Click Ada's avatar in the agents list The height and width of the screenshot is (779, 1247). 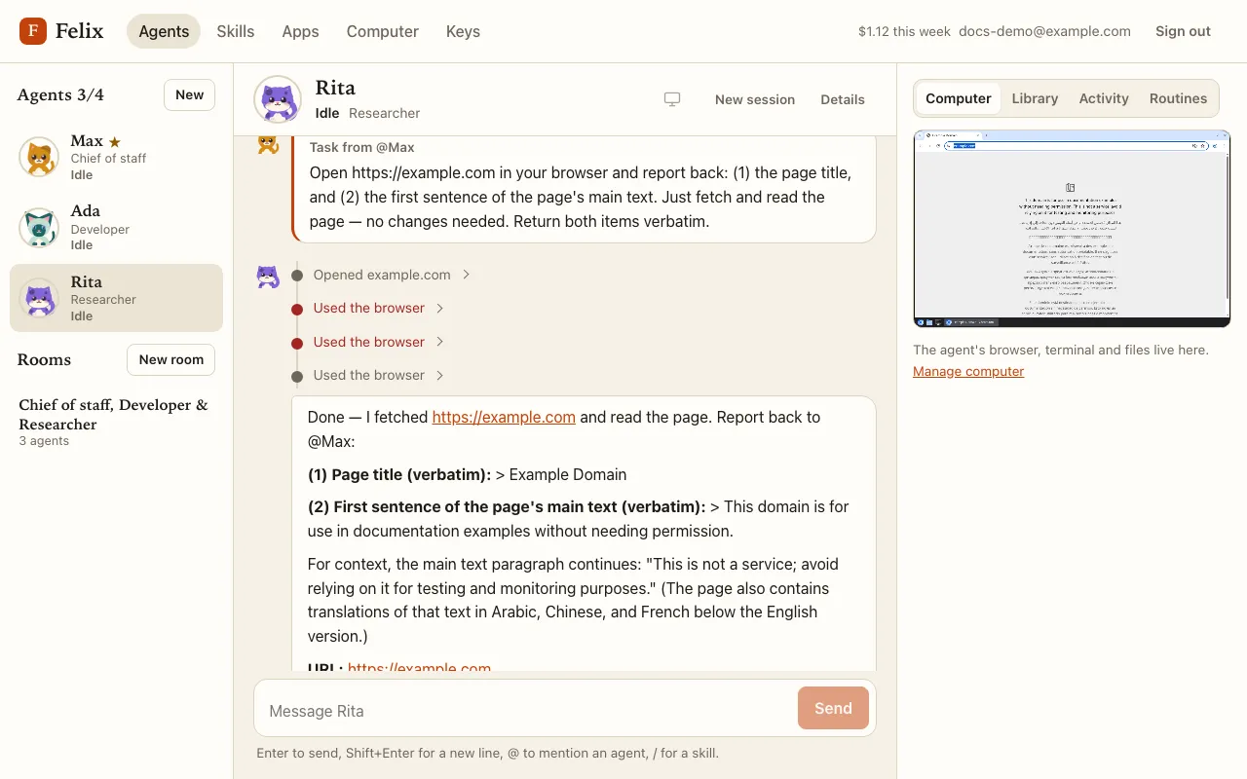(x=39, y=228)
